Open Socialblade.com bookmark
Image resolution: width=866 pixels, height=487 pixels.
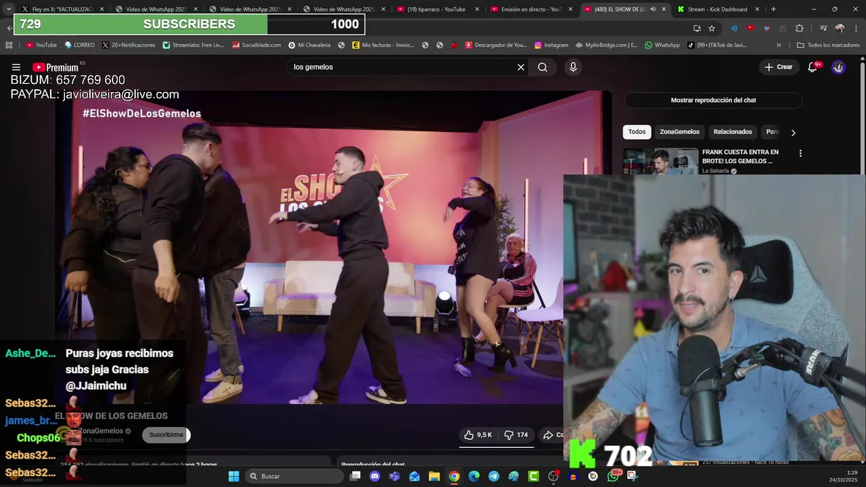(x=256, y=45)
